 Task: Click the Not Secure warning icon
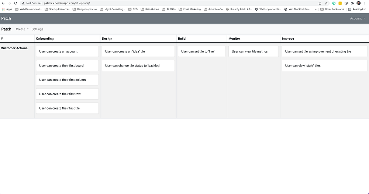tap(23, 3)
